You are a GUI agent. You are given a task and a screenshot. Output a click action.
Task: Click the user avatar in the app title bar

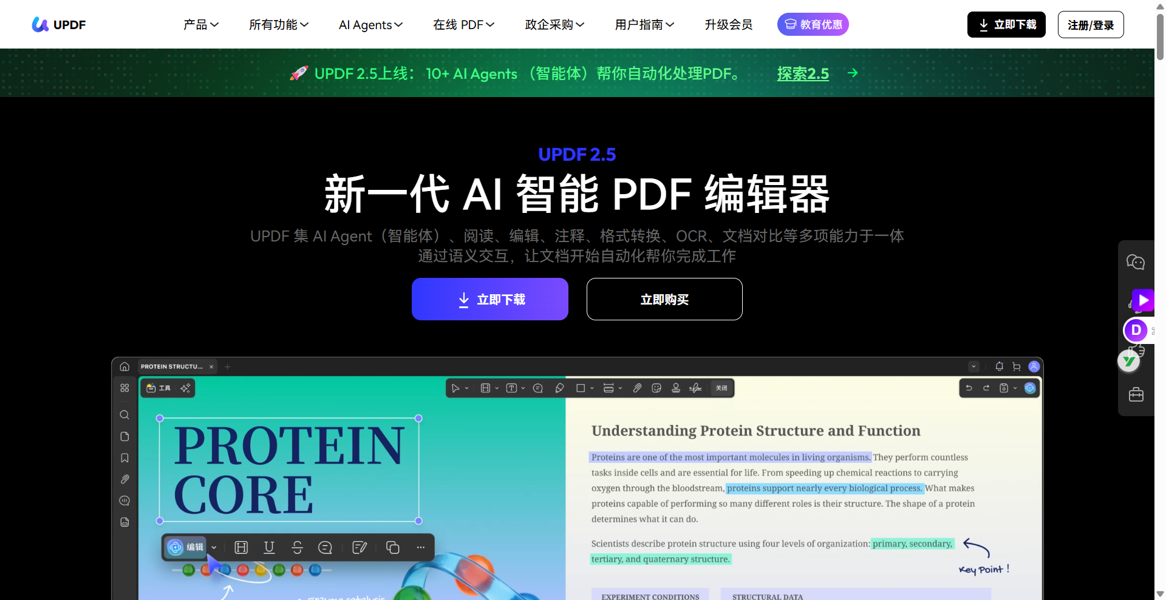tap(1034, 366)
